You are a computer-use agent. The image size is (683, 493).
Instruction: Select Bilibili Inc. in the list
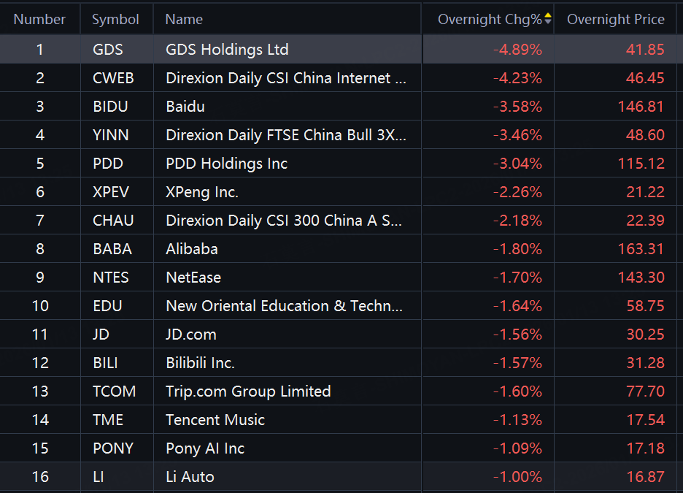(200, 363)
